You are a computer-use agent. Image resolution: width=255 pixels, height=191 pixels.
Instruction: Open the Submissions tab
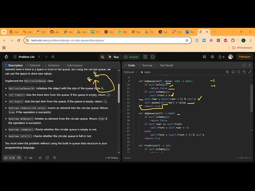coord(73,65)
